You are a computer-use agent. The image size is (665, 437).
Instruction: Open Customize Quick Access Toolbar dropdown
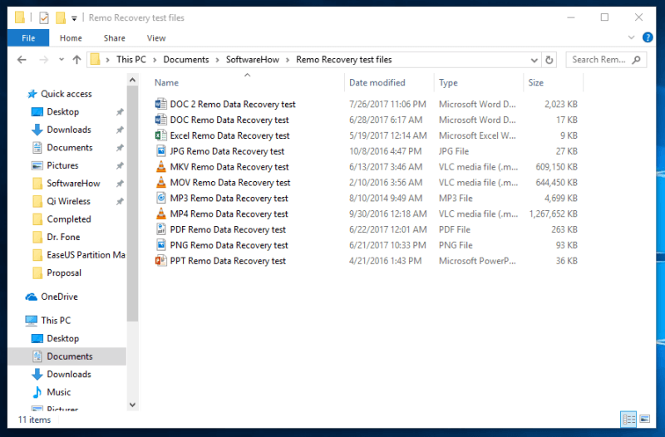(x=74, y=18)
